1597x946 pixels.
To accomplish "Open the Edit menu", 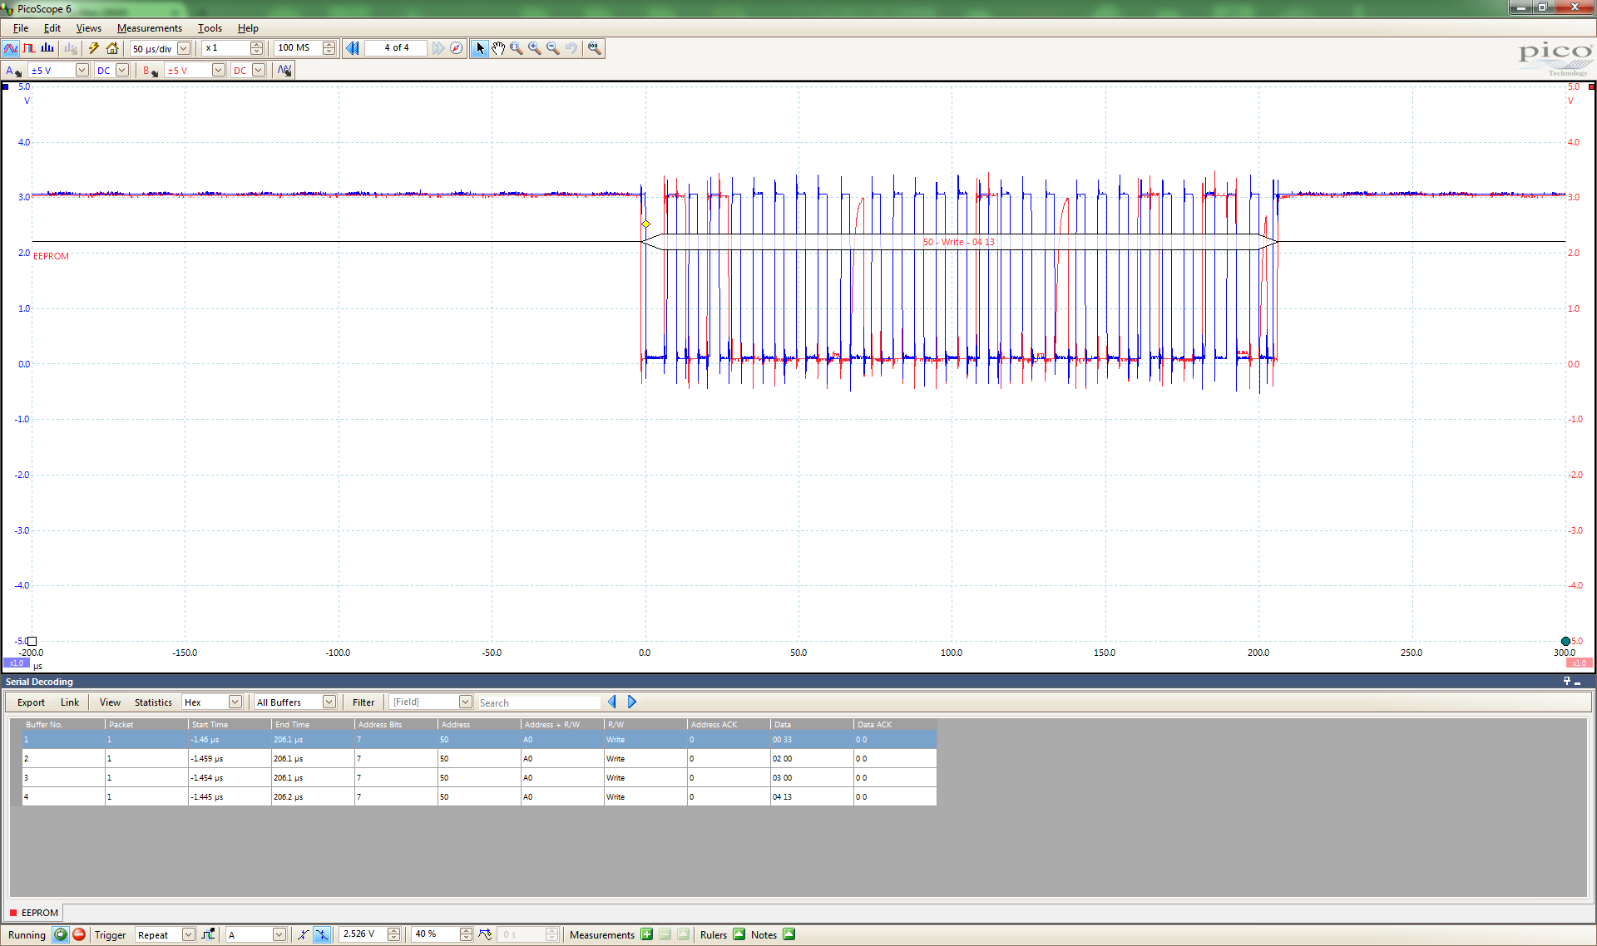I will (x=52, y=27).
